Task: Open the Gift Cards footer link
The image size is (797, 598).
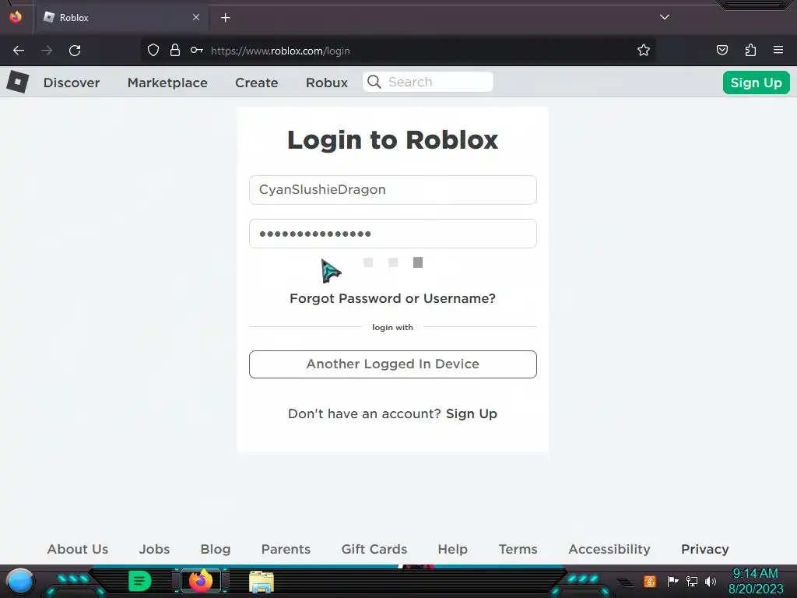Action: pyautogui.click(x=374, y=549)
